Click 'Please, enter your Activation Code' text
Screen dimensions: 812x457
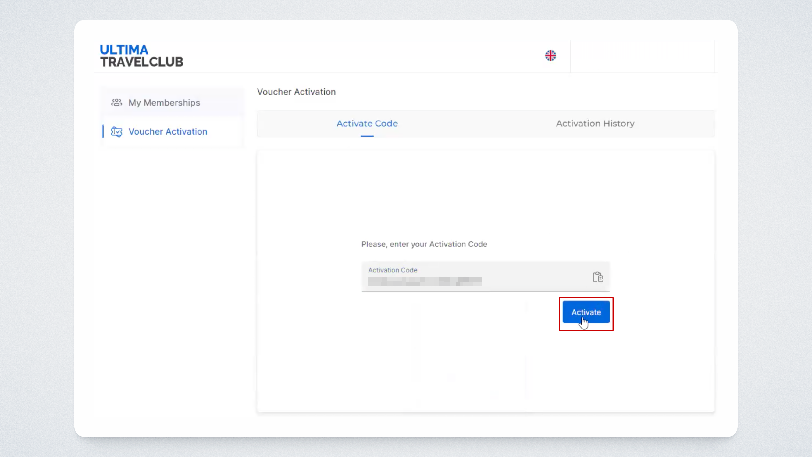point(424,244)
